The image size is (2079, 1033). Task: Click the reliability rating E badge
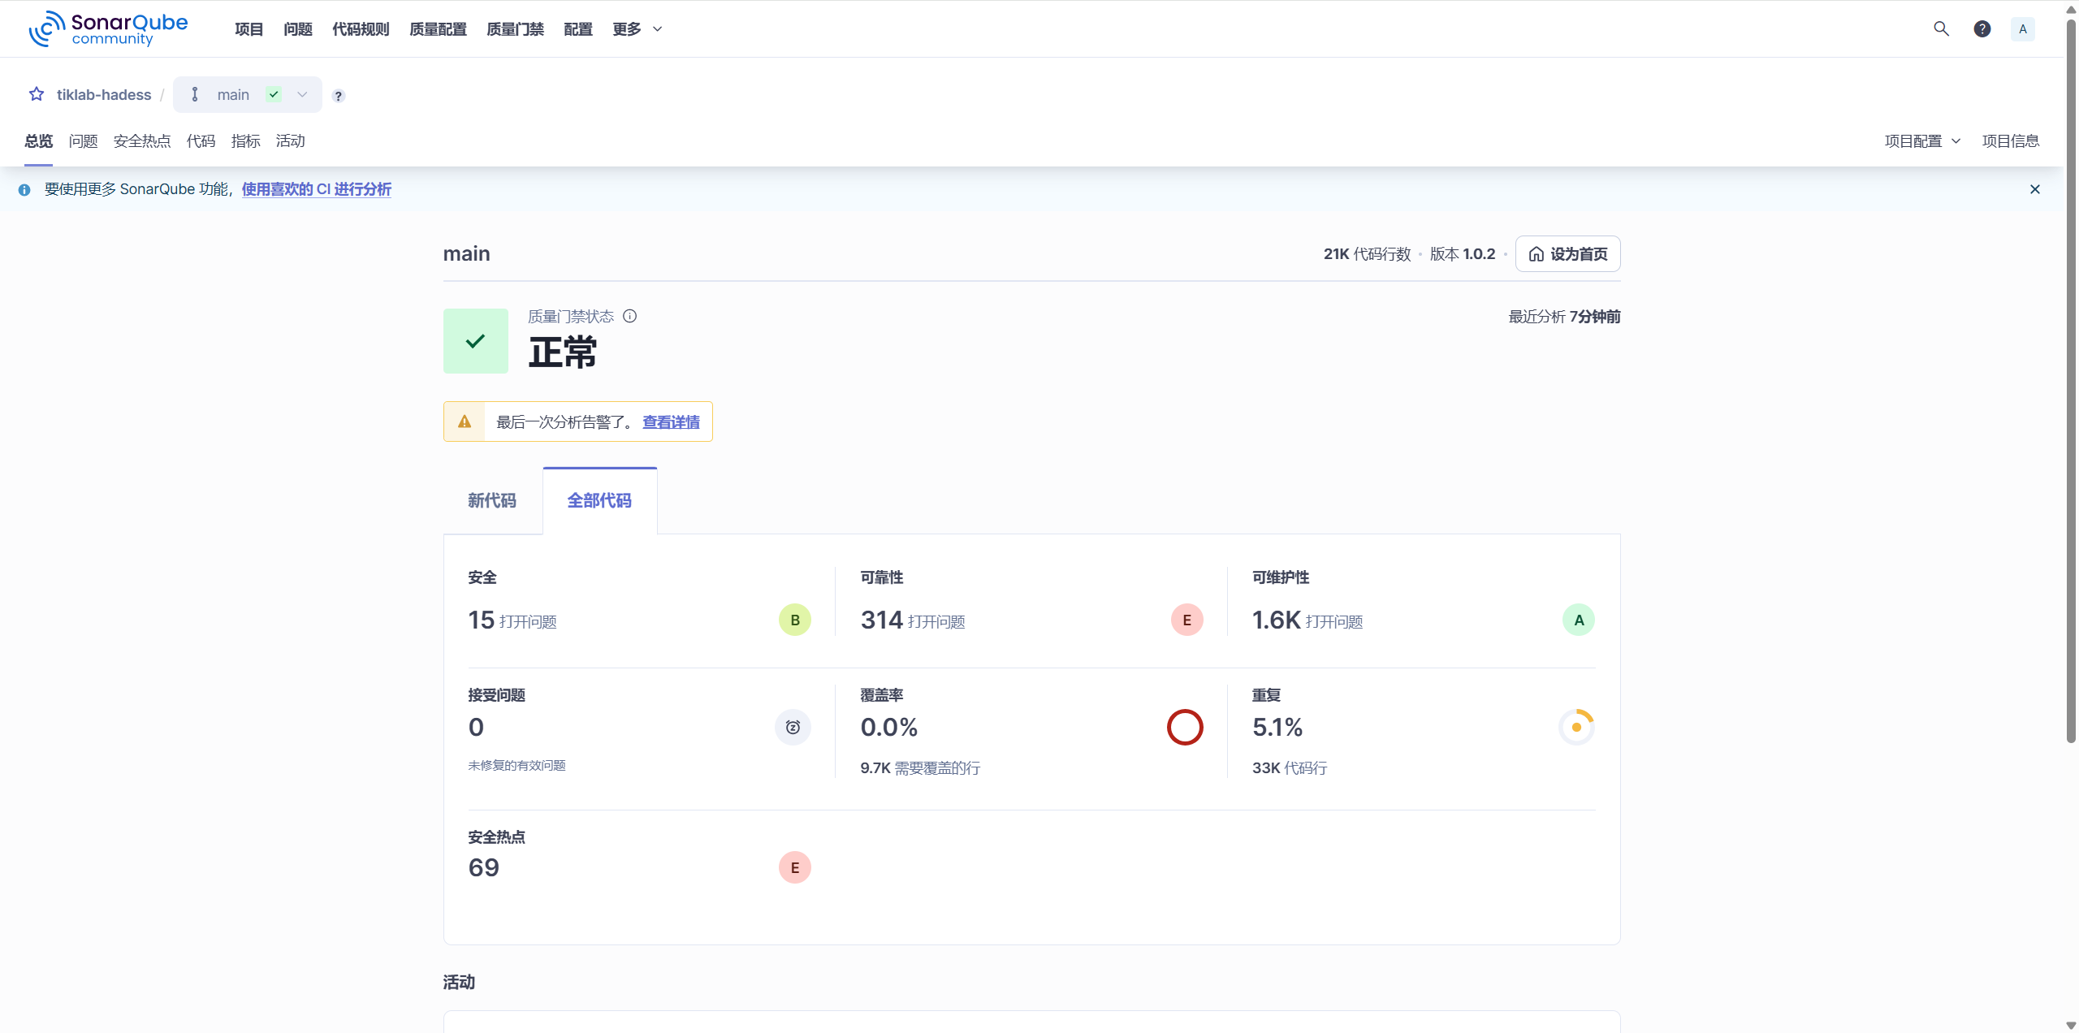(x=1186, y=620)
